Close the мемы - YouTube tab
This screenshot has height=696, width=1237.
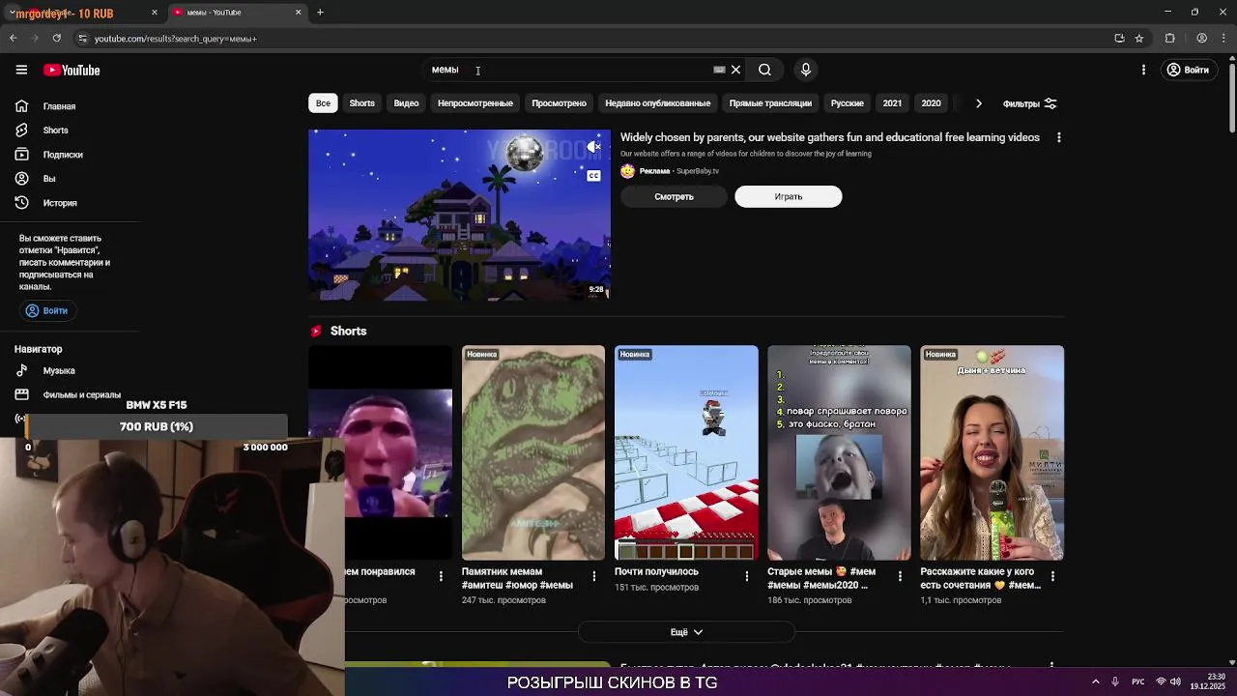tap(299, 13)
